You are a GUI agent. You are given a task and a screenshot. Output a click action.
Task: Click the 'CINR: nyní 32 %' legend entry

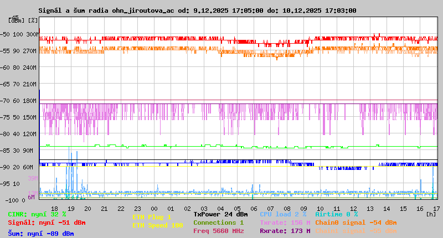coord(37,214)
